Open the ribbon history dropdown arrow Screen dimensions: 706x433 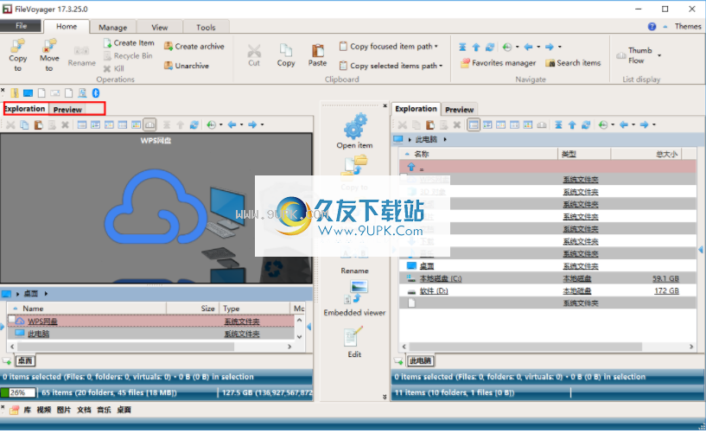(x=517, y=47)
